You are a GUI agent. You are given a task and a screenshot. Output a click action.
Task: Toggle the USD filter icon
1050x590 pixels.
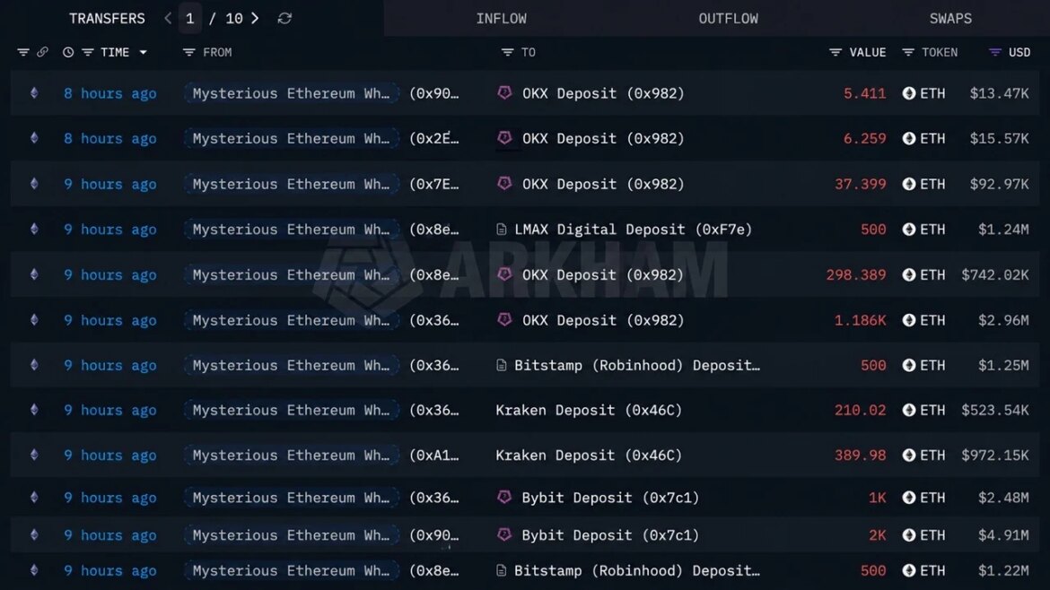[x=995, y=52]
